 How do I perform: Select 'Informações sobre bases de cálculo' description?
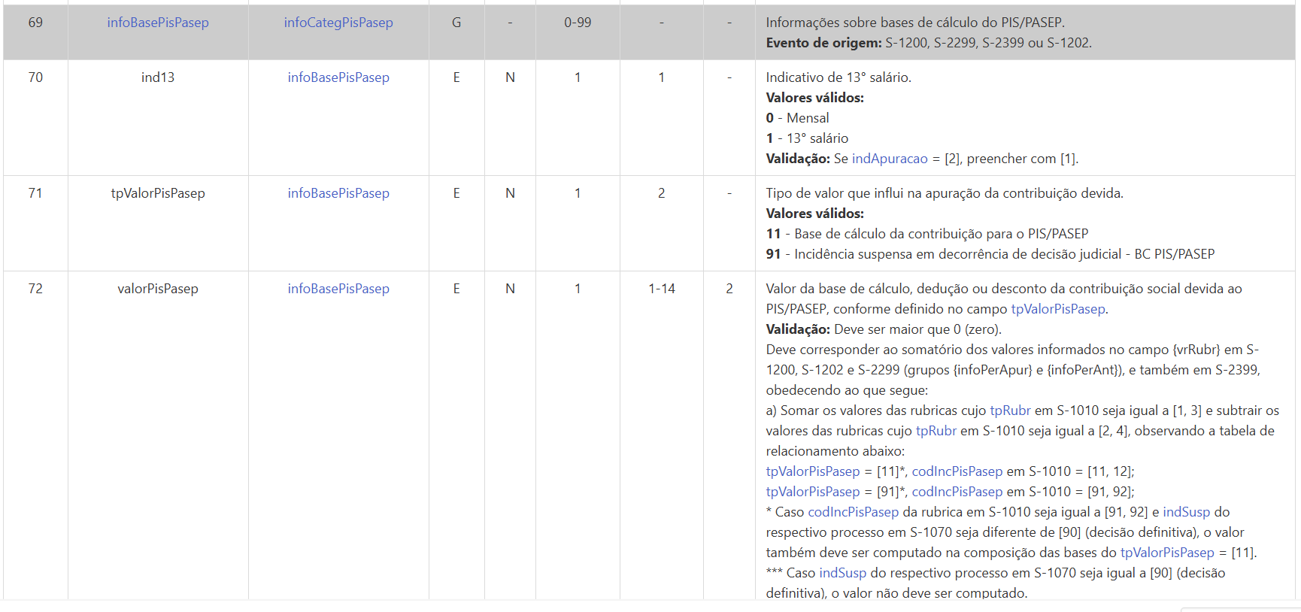[x=915, y=23]
